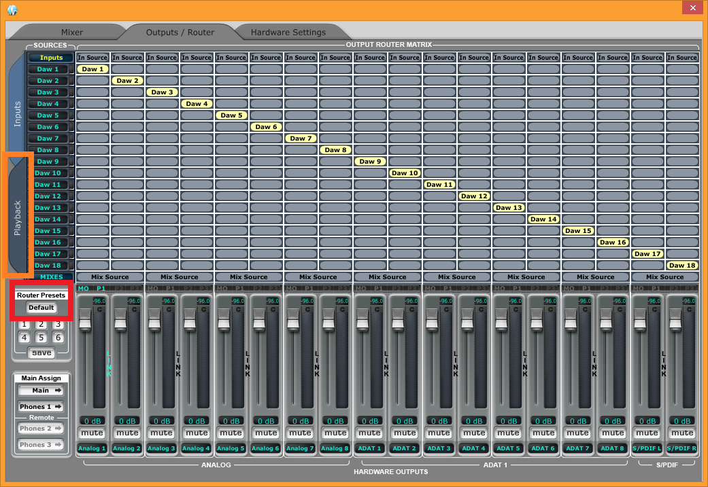Select the yellow Daw 18 routing cell
708x487 pixels.
pyautogui.click(x=682, y=265)
